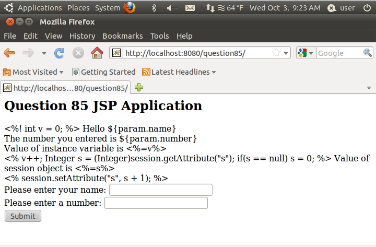The width and height of the screenshot is (376, 247).
Task: Click the search magnifier icon
Action: point(368,53)
